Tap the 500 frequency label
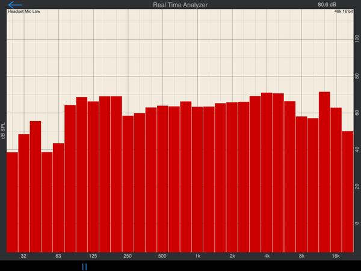361x271 pixels. coord(162,256)
